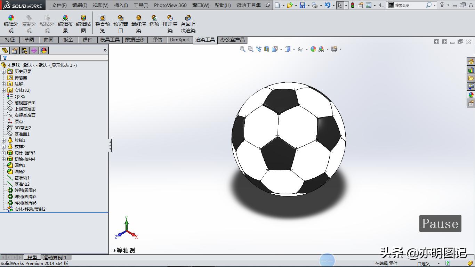Open Edit Scene (编辑布景) tool
This screenshot has width=475, height=267.
tap(65, 23)
